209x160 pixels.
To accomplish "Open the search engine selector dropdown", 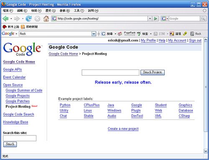I will pyautogui.click(x=167, y=18).
